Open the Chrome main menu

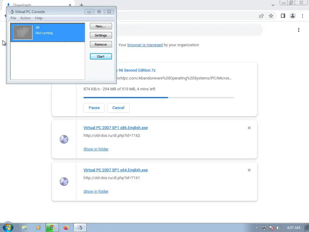[x=302, y=16]
